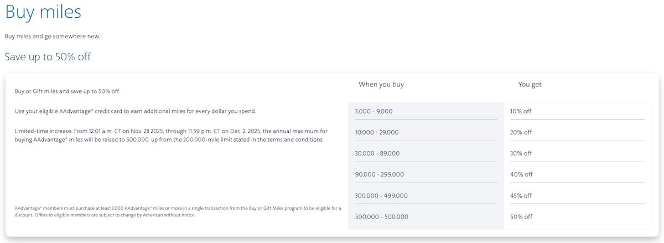Click the "Save up to 50% off" heading
The height and width of the screenshot is (243, 664).
point(48,56)
